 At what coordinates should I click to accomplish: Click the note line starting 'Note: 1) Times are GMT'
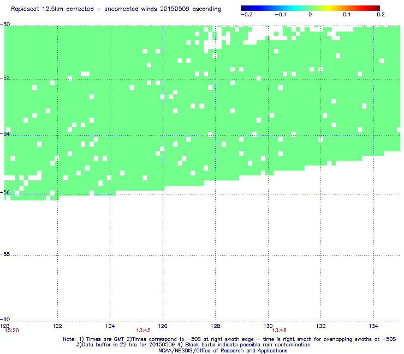pyautogui.click(x=229, y=339)
